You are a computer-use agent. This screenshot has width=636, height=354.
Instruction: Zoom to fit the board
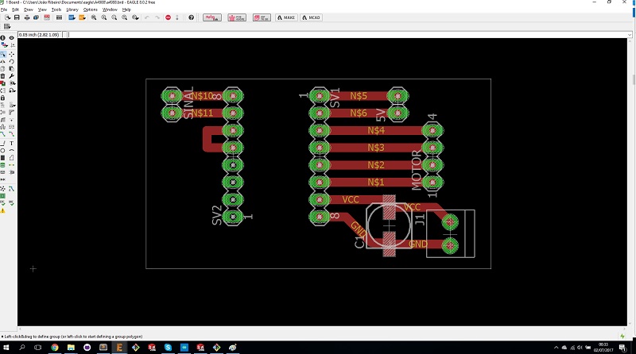(94, 17)
